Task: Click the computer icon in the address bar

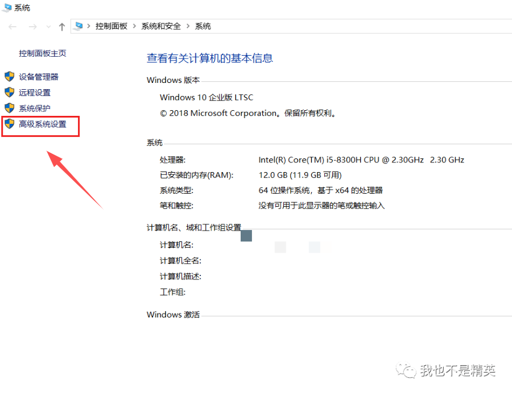Action: tap(79, 26)
